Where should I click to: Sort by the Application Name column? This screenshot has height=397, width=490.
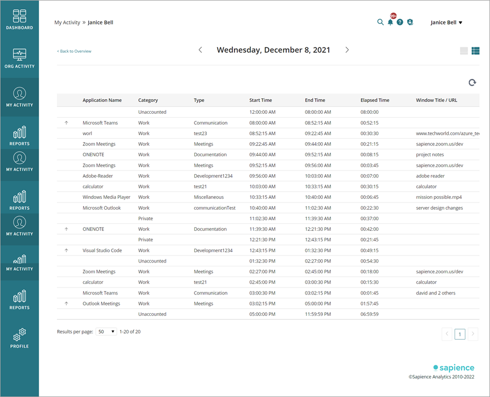tap(102, 100)
